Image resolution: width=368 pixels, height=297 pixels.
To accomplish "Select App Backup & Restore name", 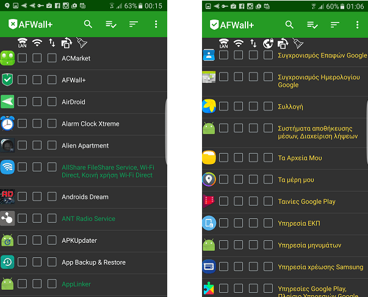I will 93,262.
